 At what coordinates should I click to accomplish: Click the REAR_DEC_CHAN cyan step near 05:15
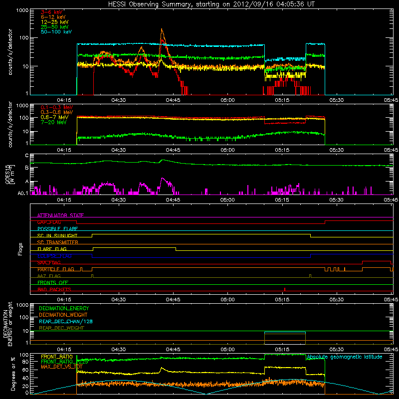pos(285,332)
